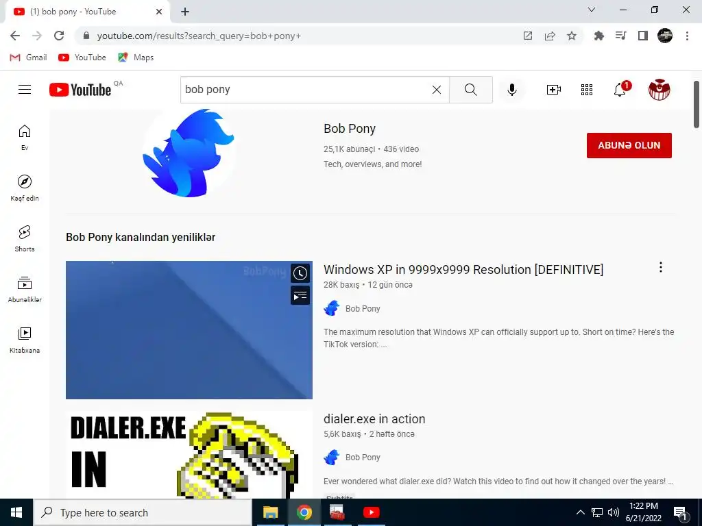
Task: Click 'Bob Pony kanalından yeniliklər' heading
Action: (141, 237)
